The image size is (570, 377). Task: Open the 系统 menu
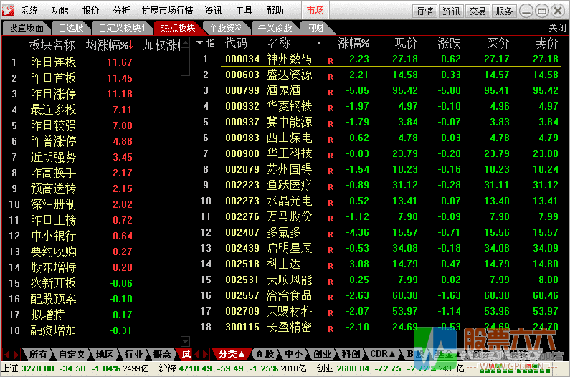(x=29, y=11)
